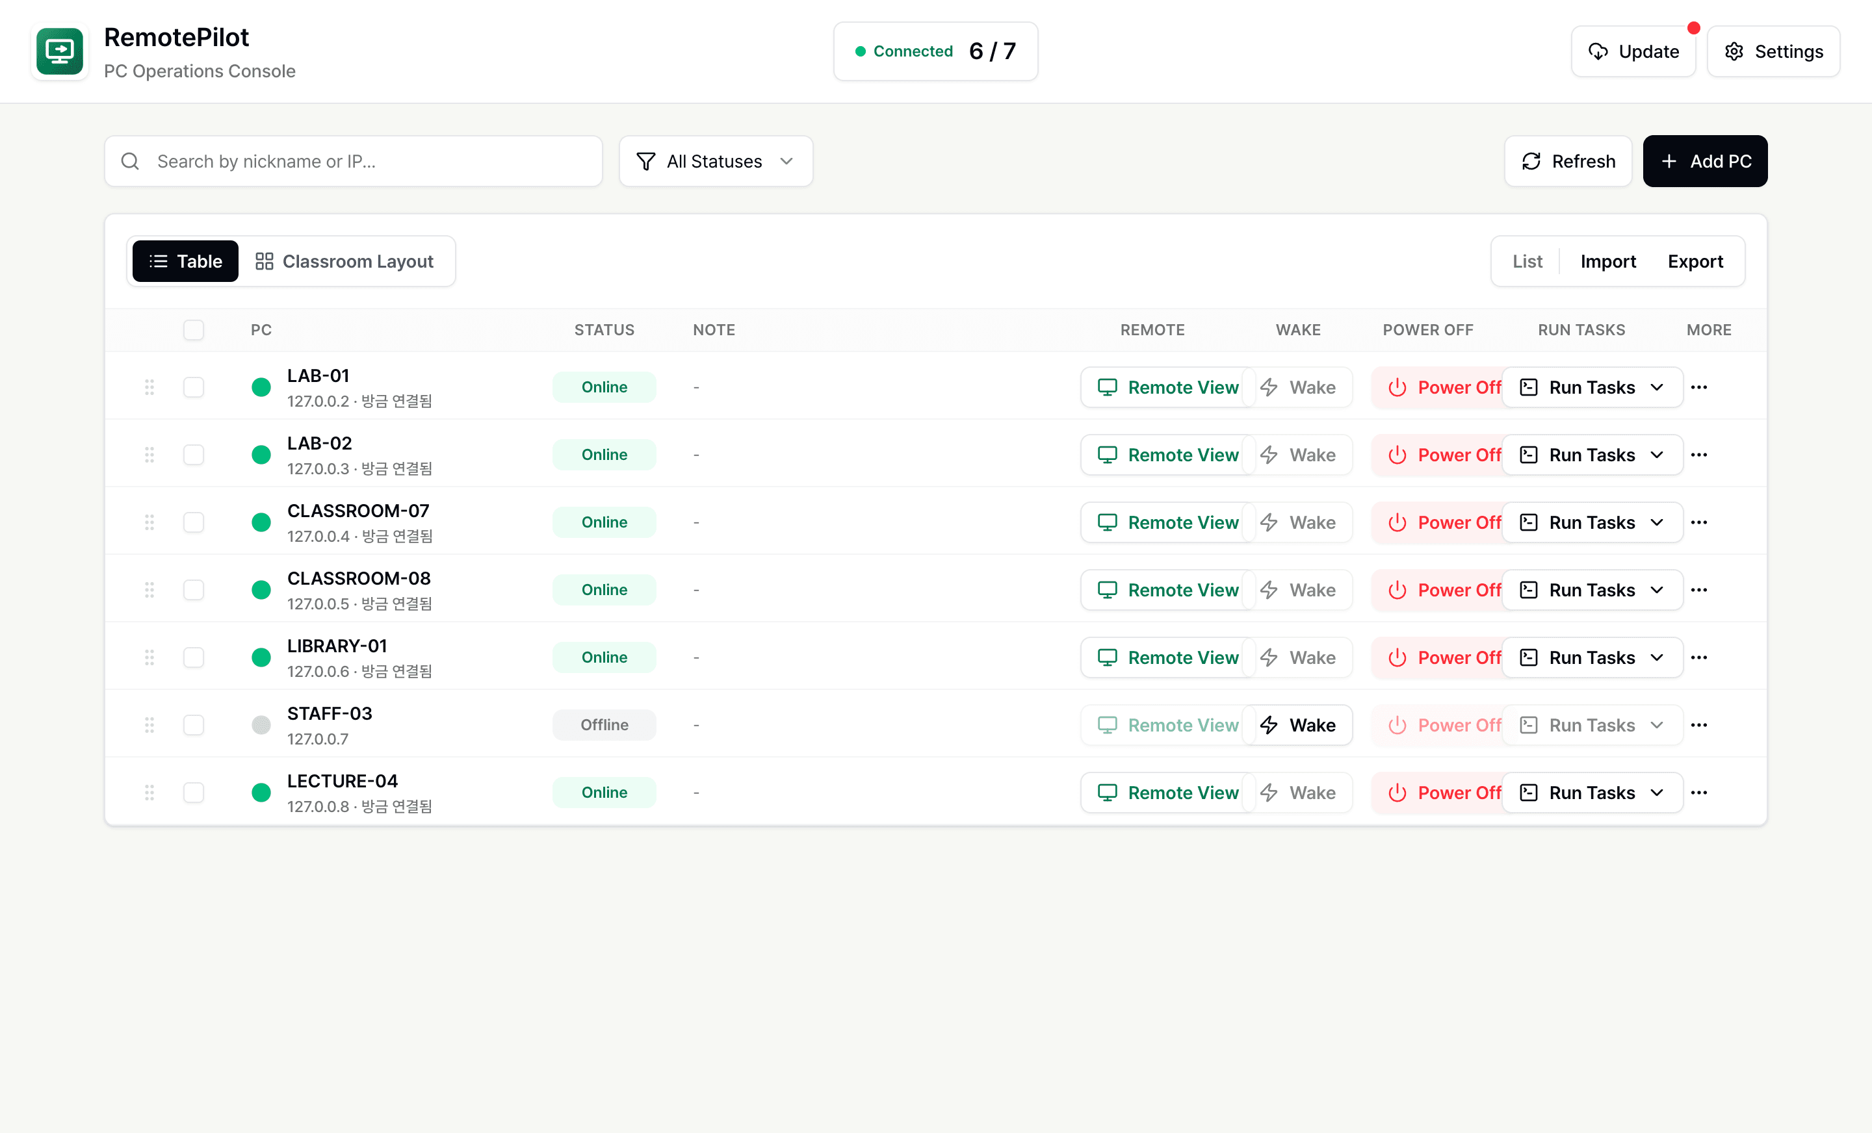Click the drag handle for LAB-02 row
1872x1133 pixels.
click(149, 455)
